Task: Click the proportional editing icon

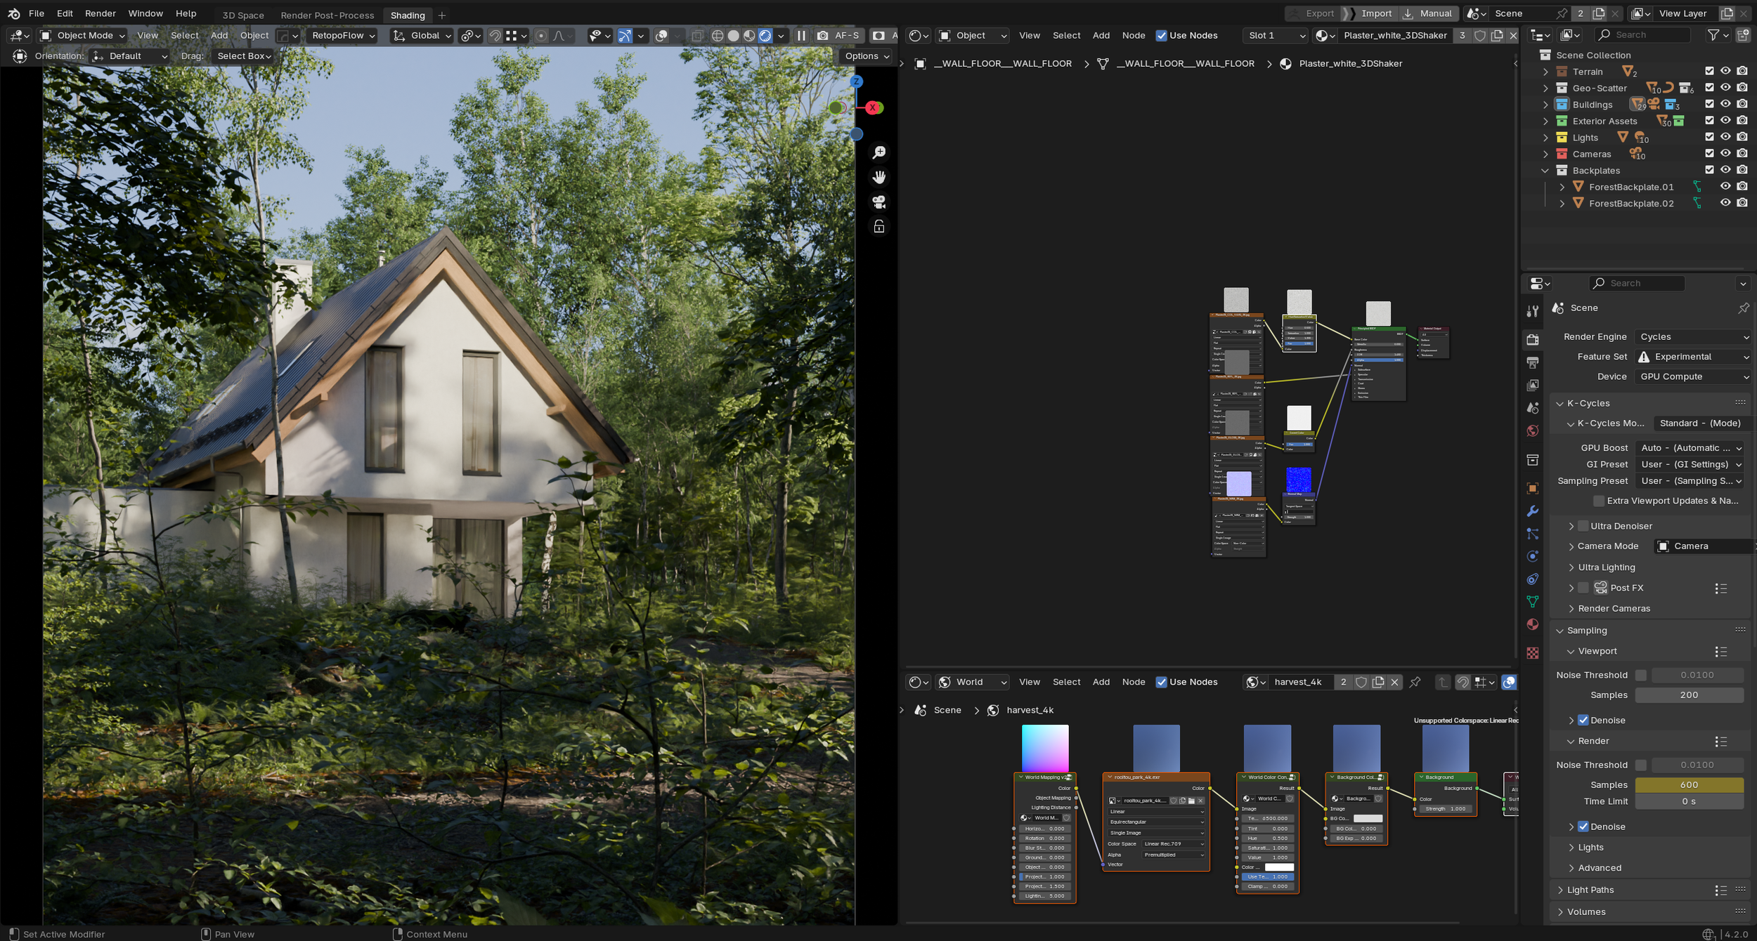Action: (x=540, y=35)
